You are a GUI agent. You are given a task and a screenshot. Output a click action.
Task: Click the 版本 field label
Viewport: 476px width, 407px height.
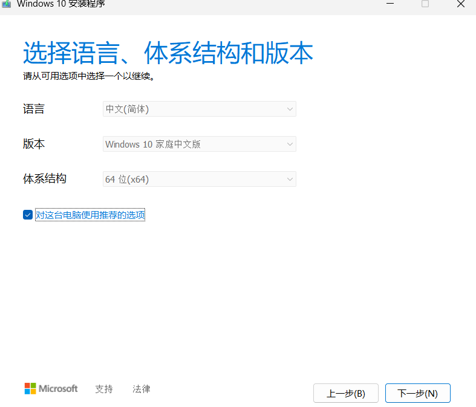34,144
